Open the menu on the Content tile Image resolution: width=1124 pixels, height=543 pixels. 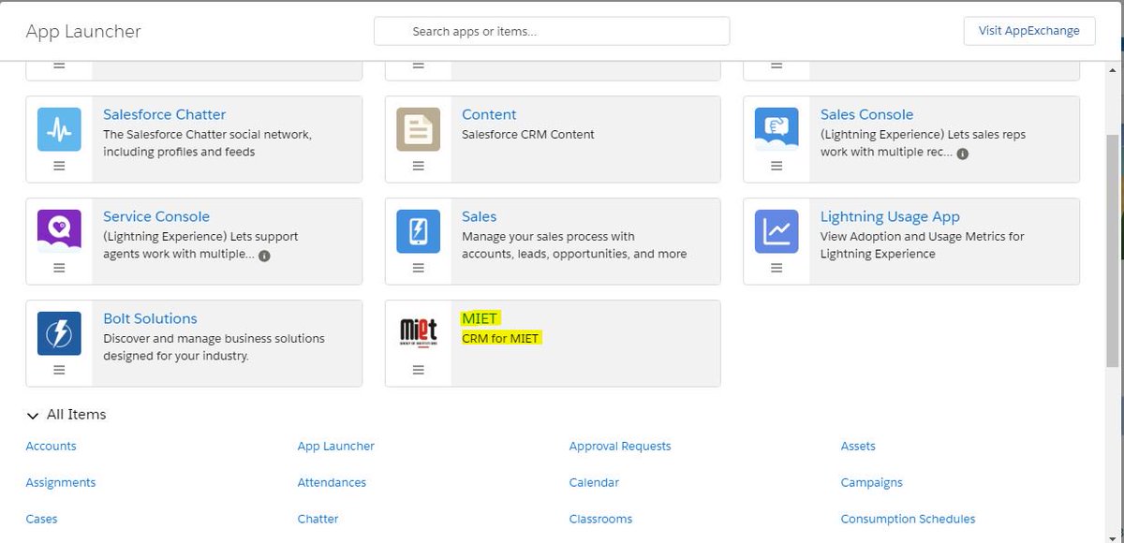(418, 166)
